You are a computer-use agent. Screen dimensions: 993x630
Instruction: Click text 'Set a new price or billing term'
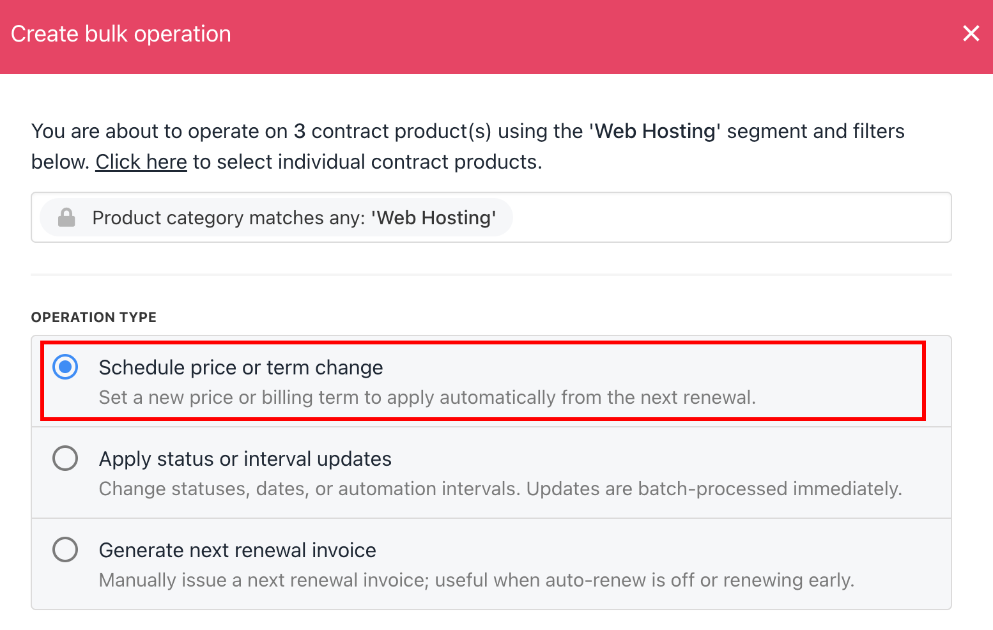coord(229,397)
